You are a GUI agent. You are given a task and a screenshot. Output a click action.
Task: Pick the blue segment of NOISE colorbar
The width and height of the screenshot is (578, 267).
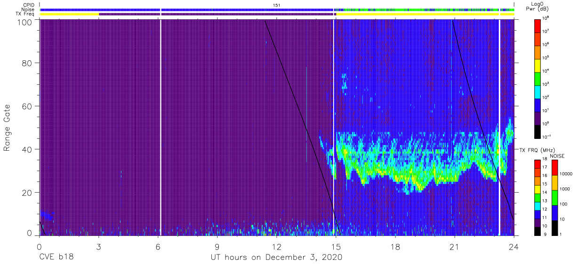click(554, 212)
